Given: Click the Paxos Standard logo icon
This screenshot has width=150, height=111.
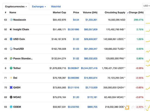Looking at the screenshot, I should pyautogui.click(x=11, y=58).
